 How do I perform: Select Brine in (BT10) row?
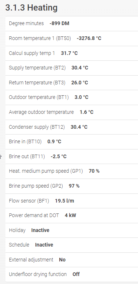pos(72,142)
